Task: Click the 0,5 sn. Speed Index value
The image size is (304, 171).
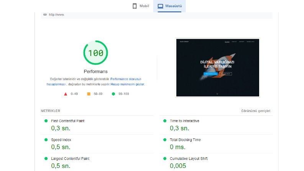Action: [x=61, y=147]
